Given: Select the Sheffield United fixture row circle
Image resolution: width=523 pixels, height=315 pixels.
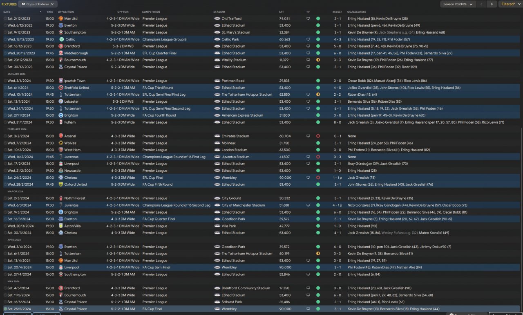Looking at the screenshot, I should pos(5,88).
